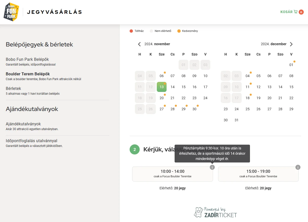Image resolution: width=308 pixels, height=222 pixels.
Task: Click the orange Kedvezmény legend dot
Action: coord(179,31)
